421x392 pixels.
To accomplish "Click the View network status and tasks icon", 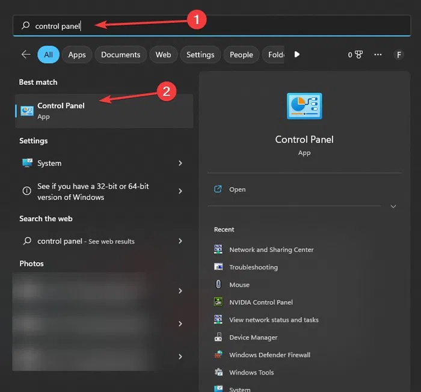I will 218,319.
